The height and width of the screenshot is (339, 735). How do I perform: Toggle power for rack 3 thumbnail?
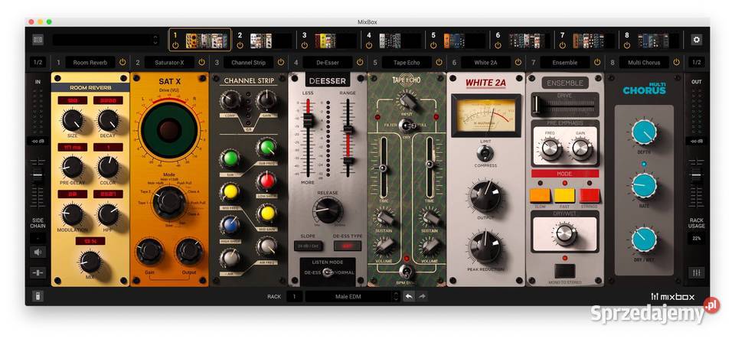(305, 45)
